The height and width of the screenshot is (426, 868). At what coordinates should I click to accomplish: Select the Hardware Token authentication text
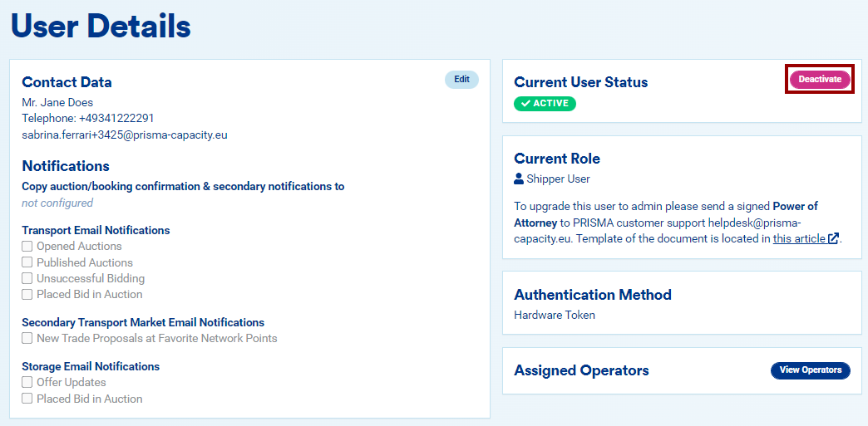(555, 315)
